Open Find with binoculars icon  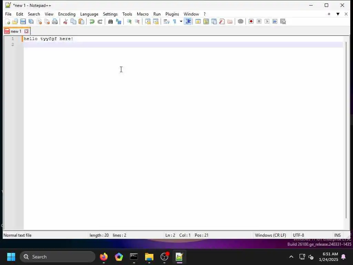[x=110, y=21]
